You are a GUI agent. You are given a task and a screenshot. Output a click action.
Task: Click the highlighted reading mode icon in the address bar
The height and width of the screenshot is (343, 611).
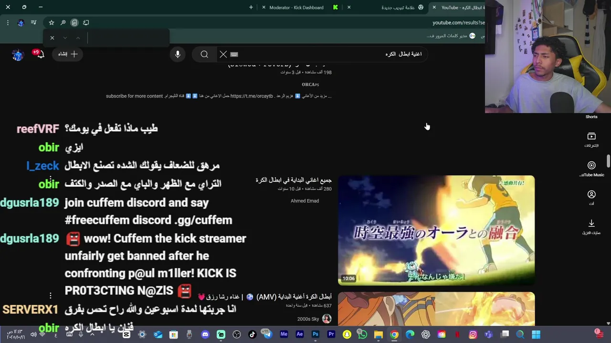click(x=74, y=22)
